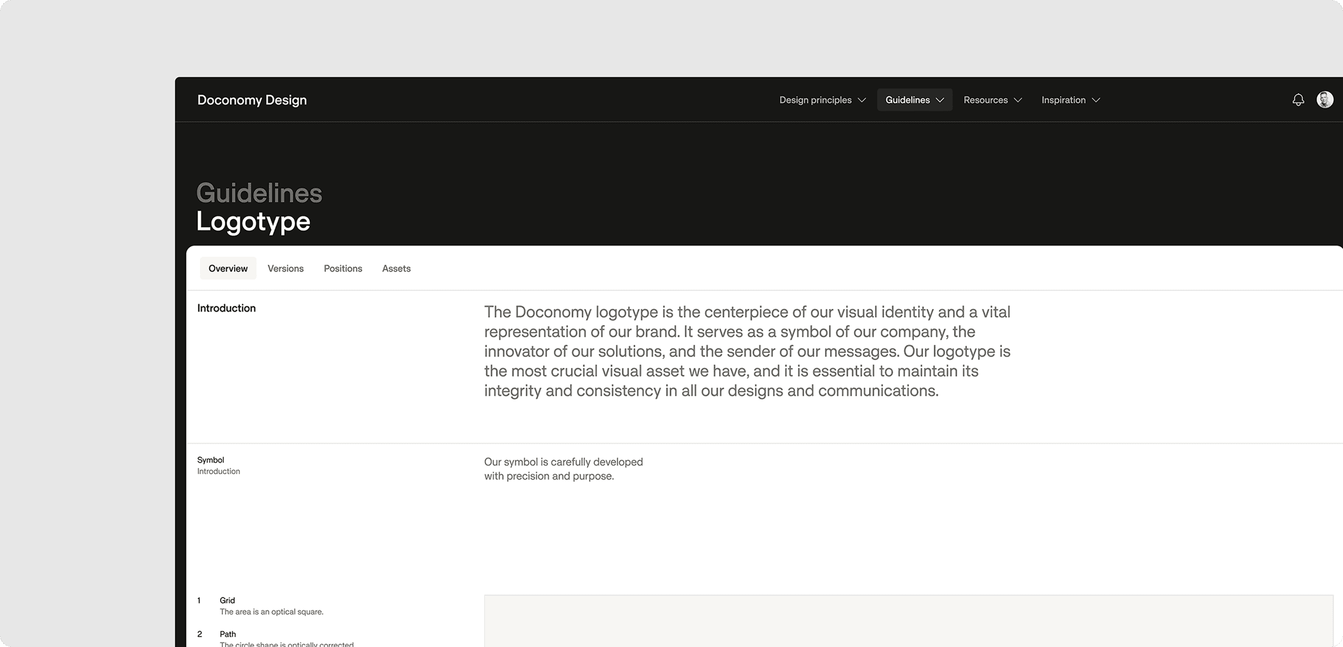Viewport: 1343px width, 647px height.
Task: Click the Path list item
Action: 228,634
